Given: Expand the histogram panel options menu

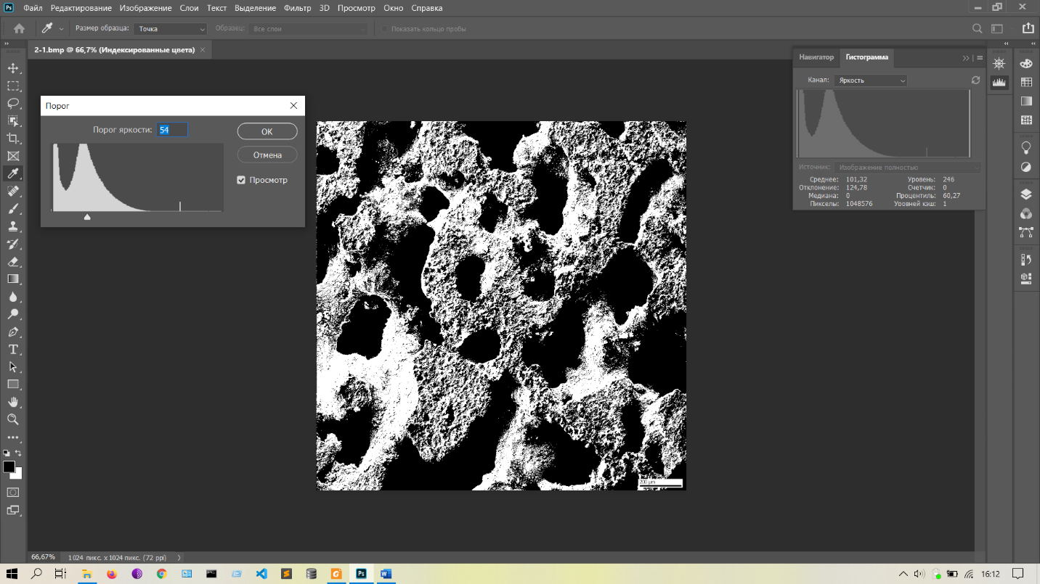Looking at the screenshot, I should pyautogui.click(x=980, y=57).
